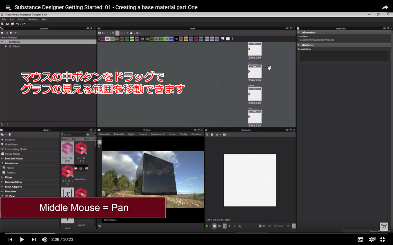This screenshot has height=245, width=393.
Task: Select Patterns item in Library
Action: (11, 173)
